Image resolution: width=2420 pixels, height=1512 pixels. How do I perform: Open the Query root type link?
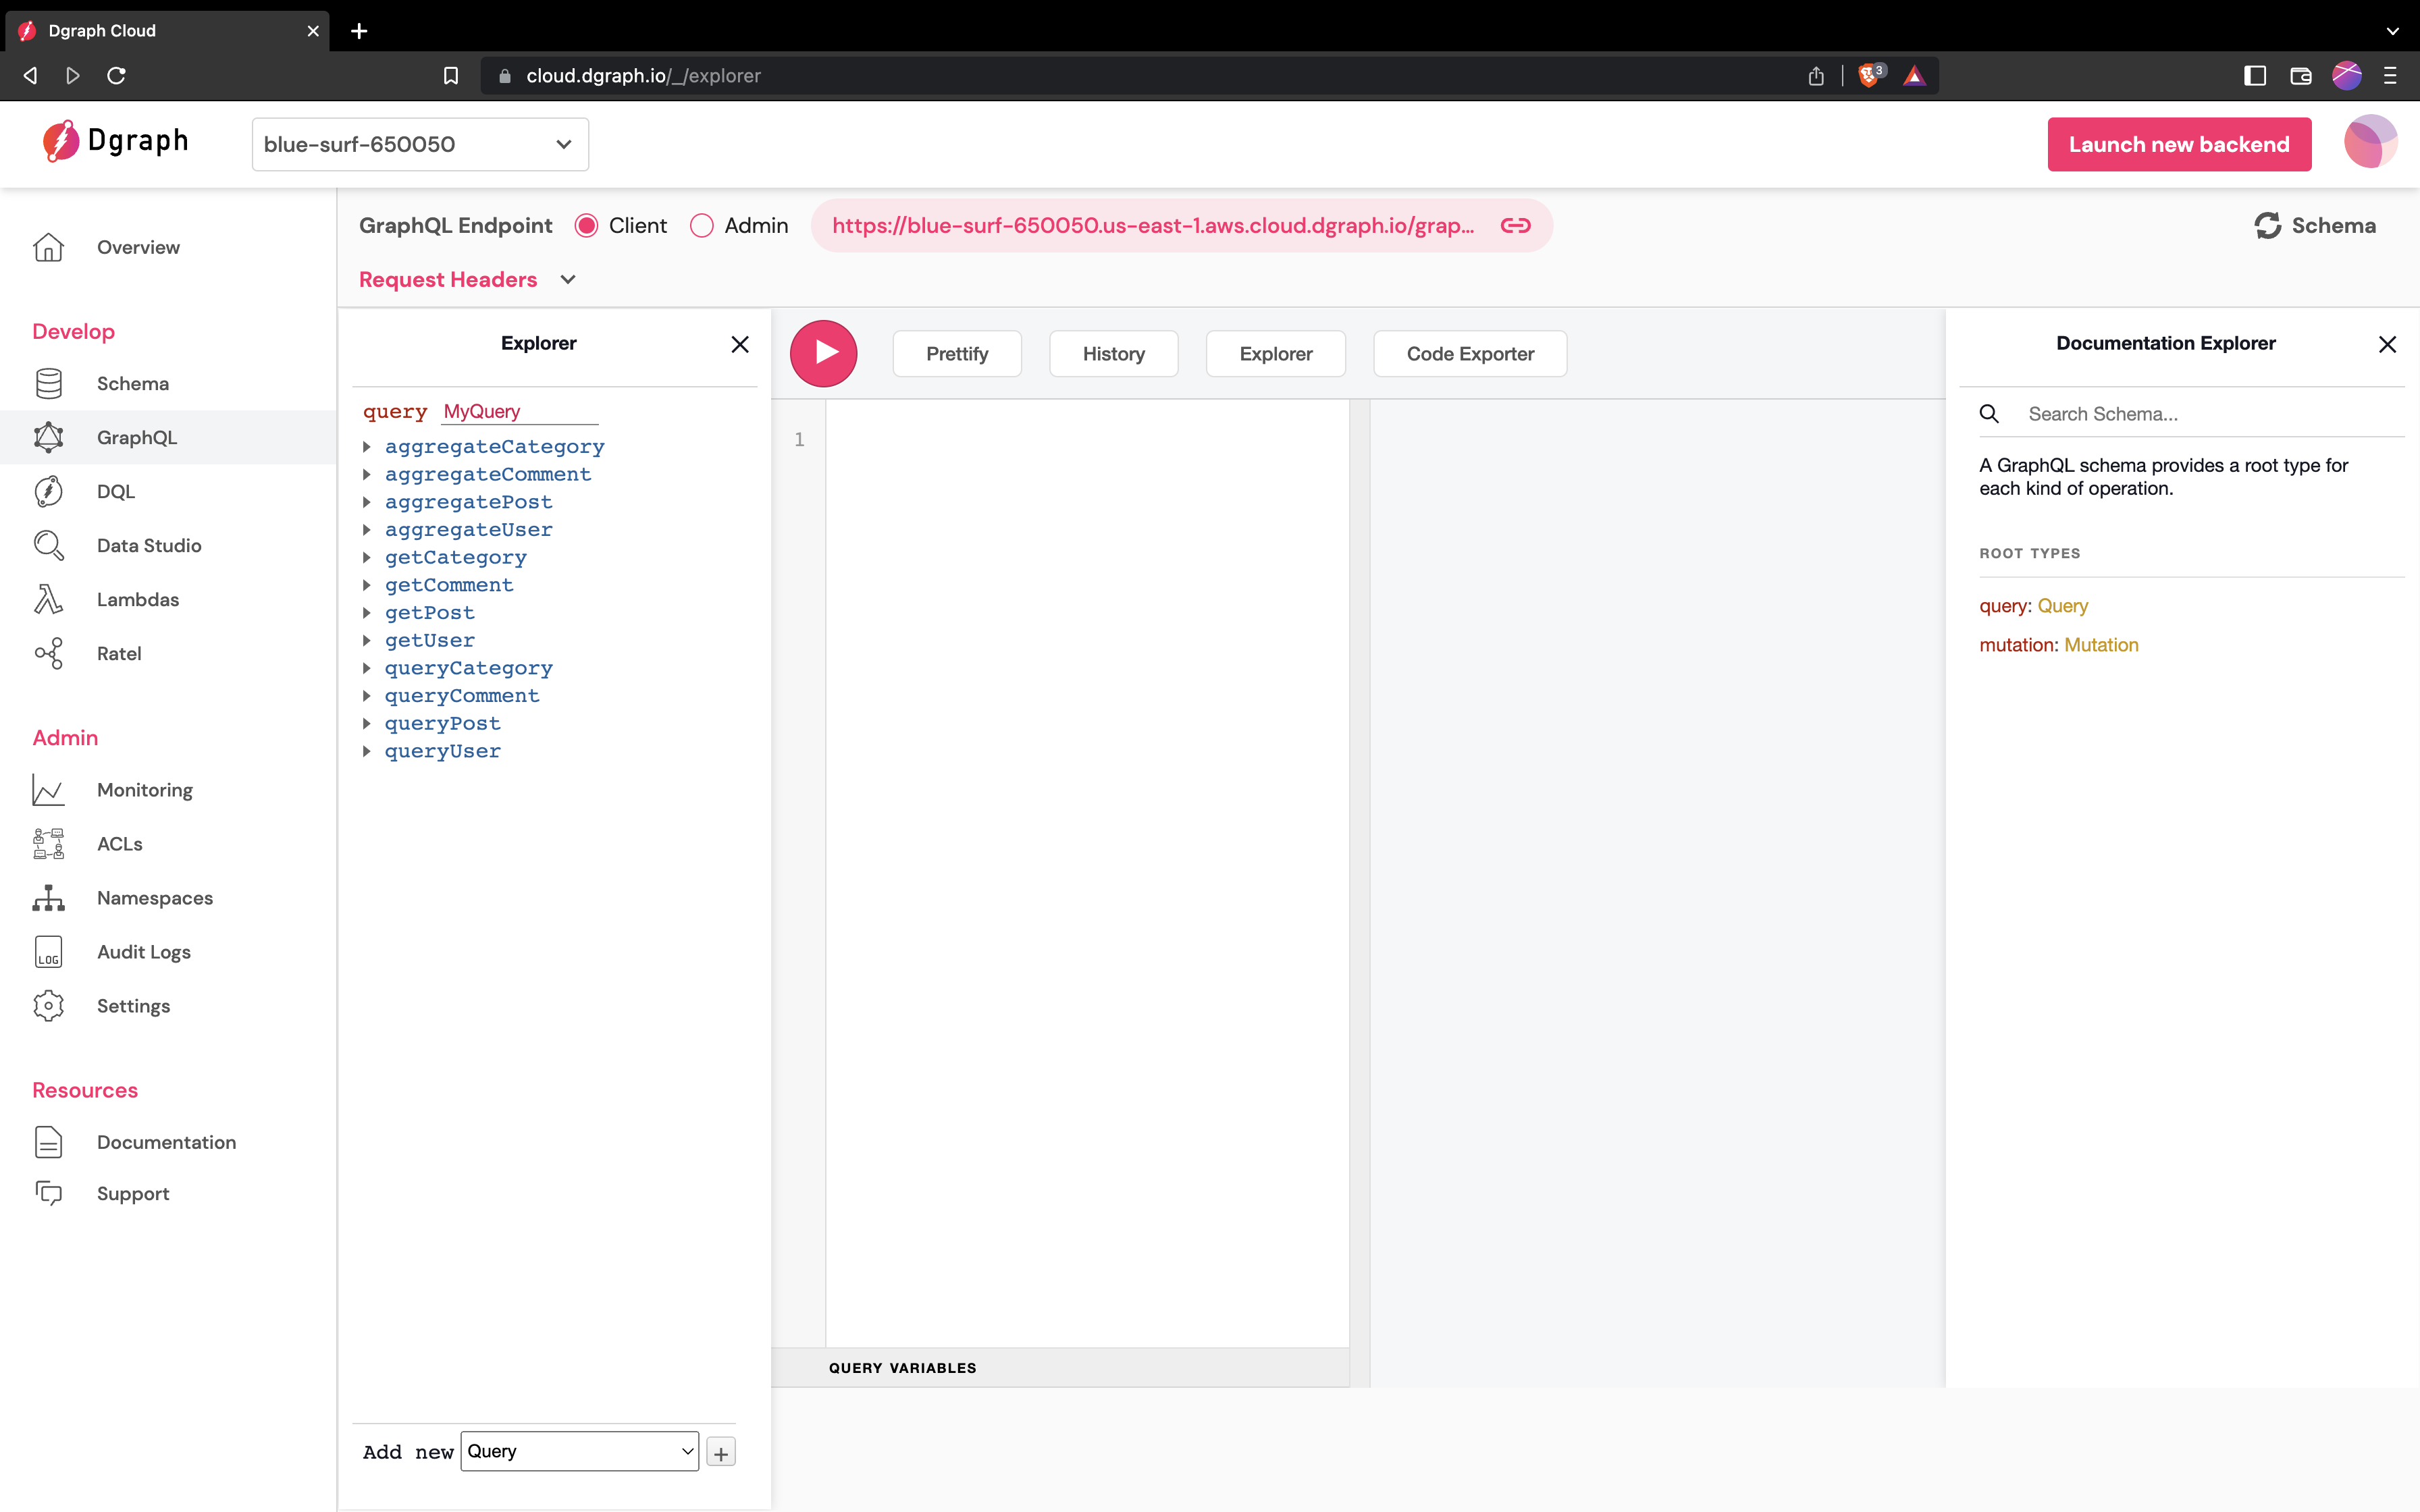coord(2062,606)
